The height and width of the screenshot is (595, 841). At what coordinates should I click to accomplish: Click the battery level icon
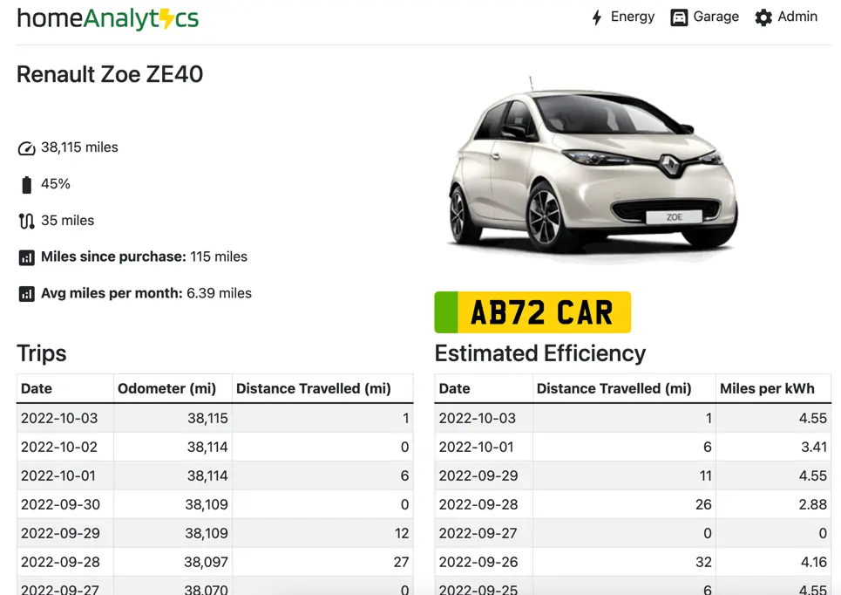(x=26, y=185)
